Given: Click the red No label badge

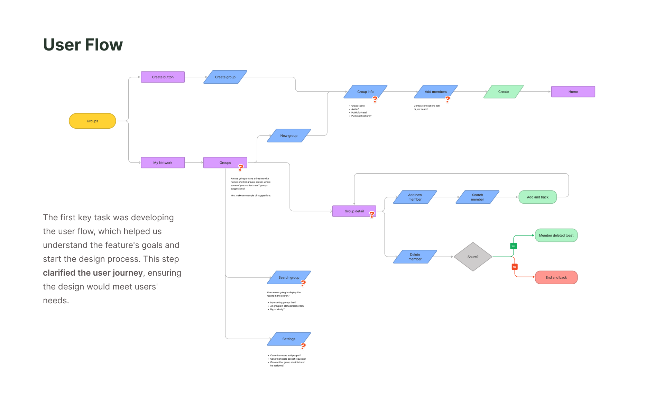Looking at the screenshot, I should point(515,267).
